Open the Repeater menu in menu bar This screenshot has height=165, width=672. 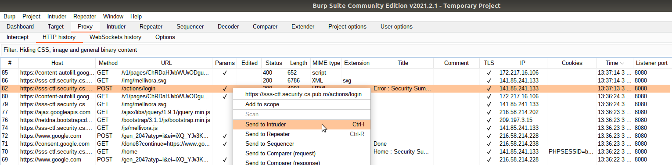click(85, 16)
